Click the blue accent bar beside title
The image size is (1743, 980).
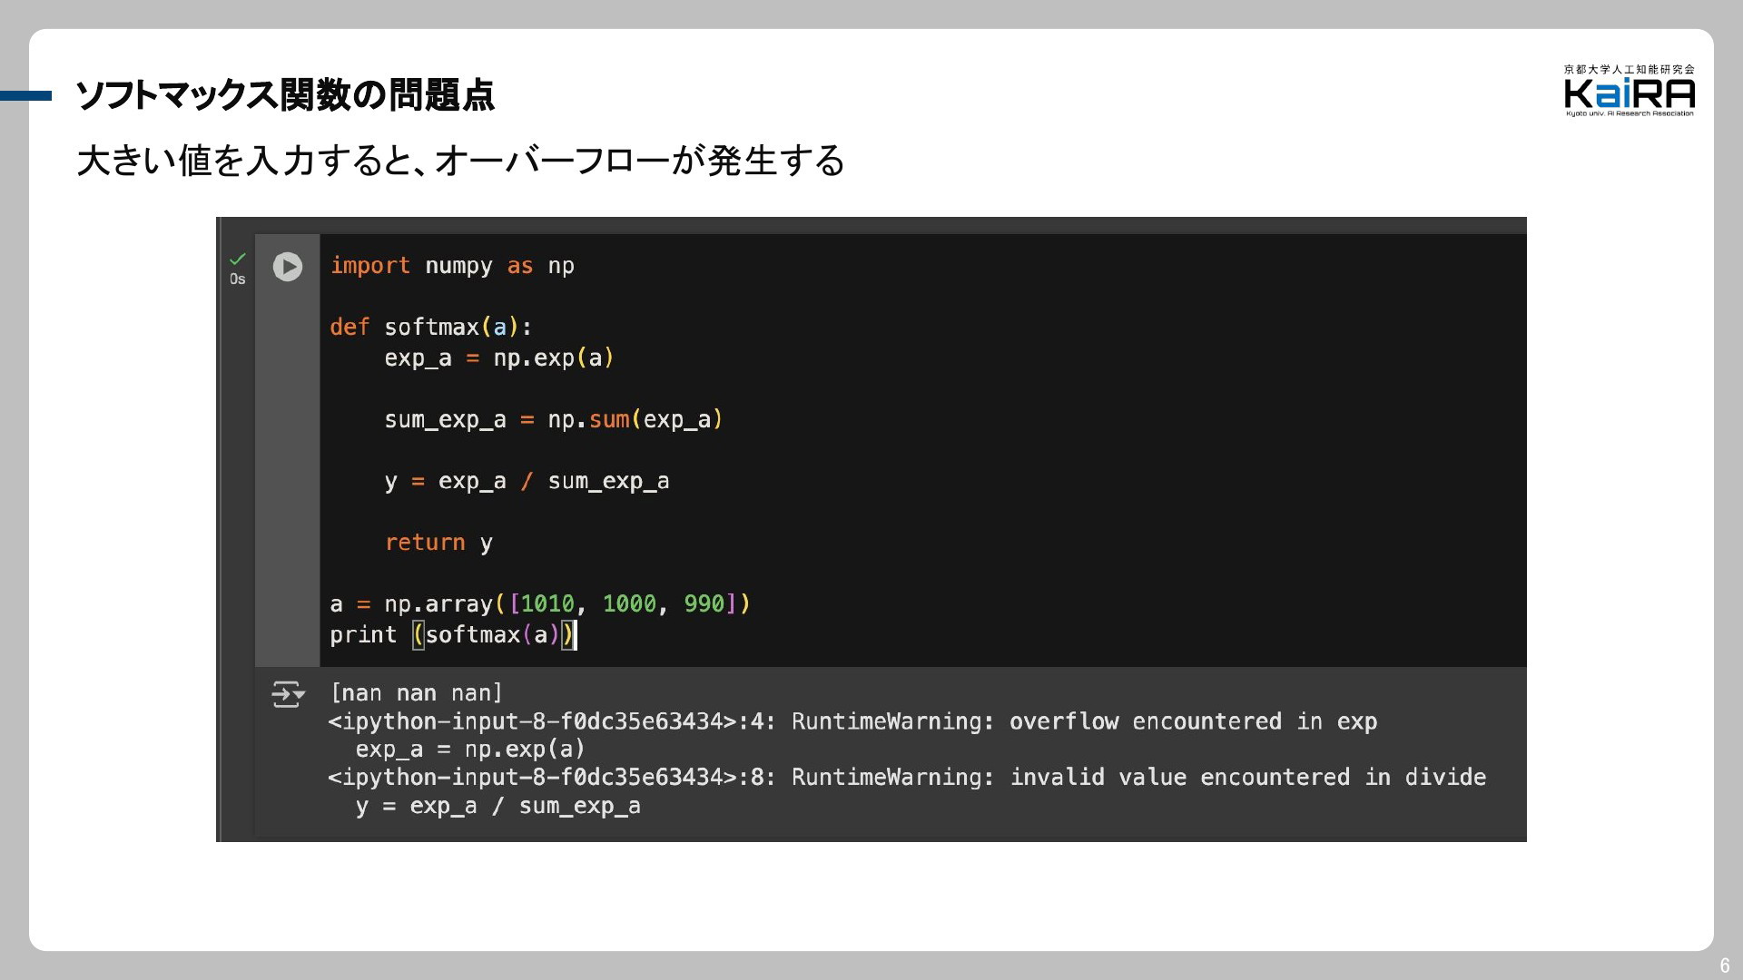[x=25, y=95]
